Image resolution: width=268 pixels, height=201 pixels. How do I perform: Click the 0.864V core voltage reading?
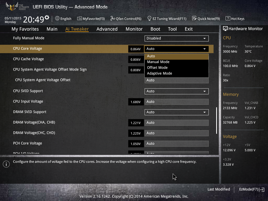pyautogui.click(x=136, y=49)
